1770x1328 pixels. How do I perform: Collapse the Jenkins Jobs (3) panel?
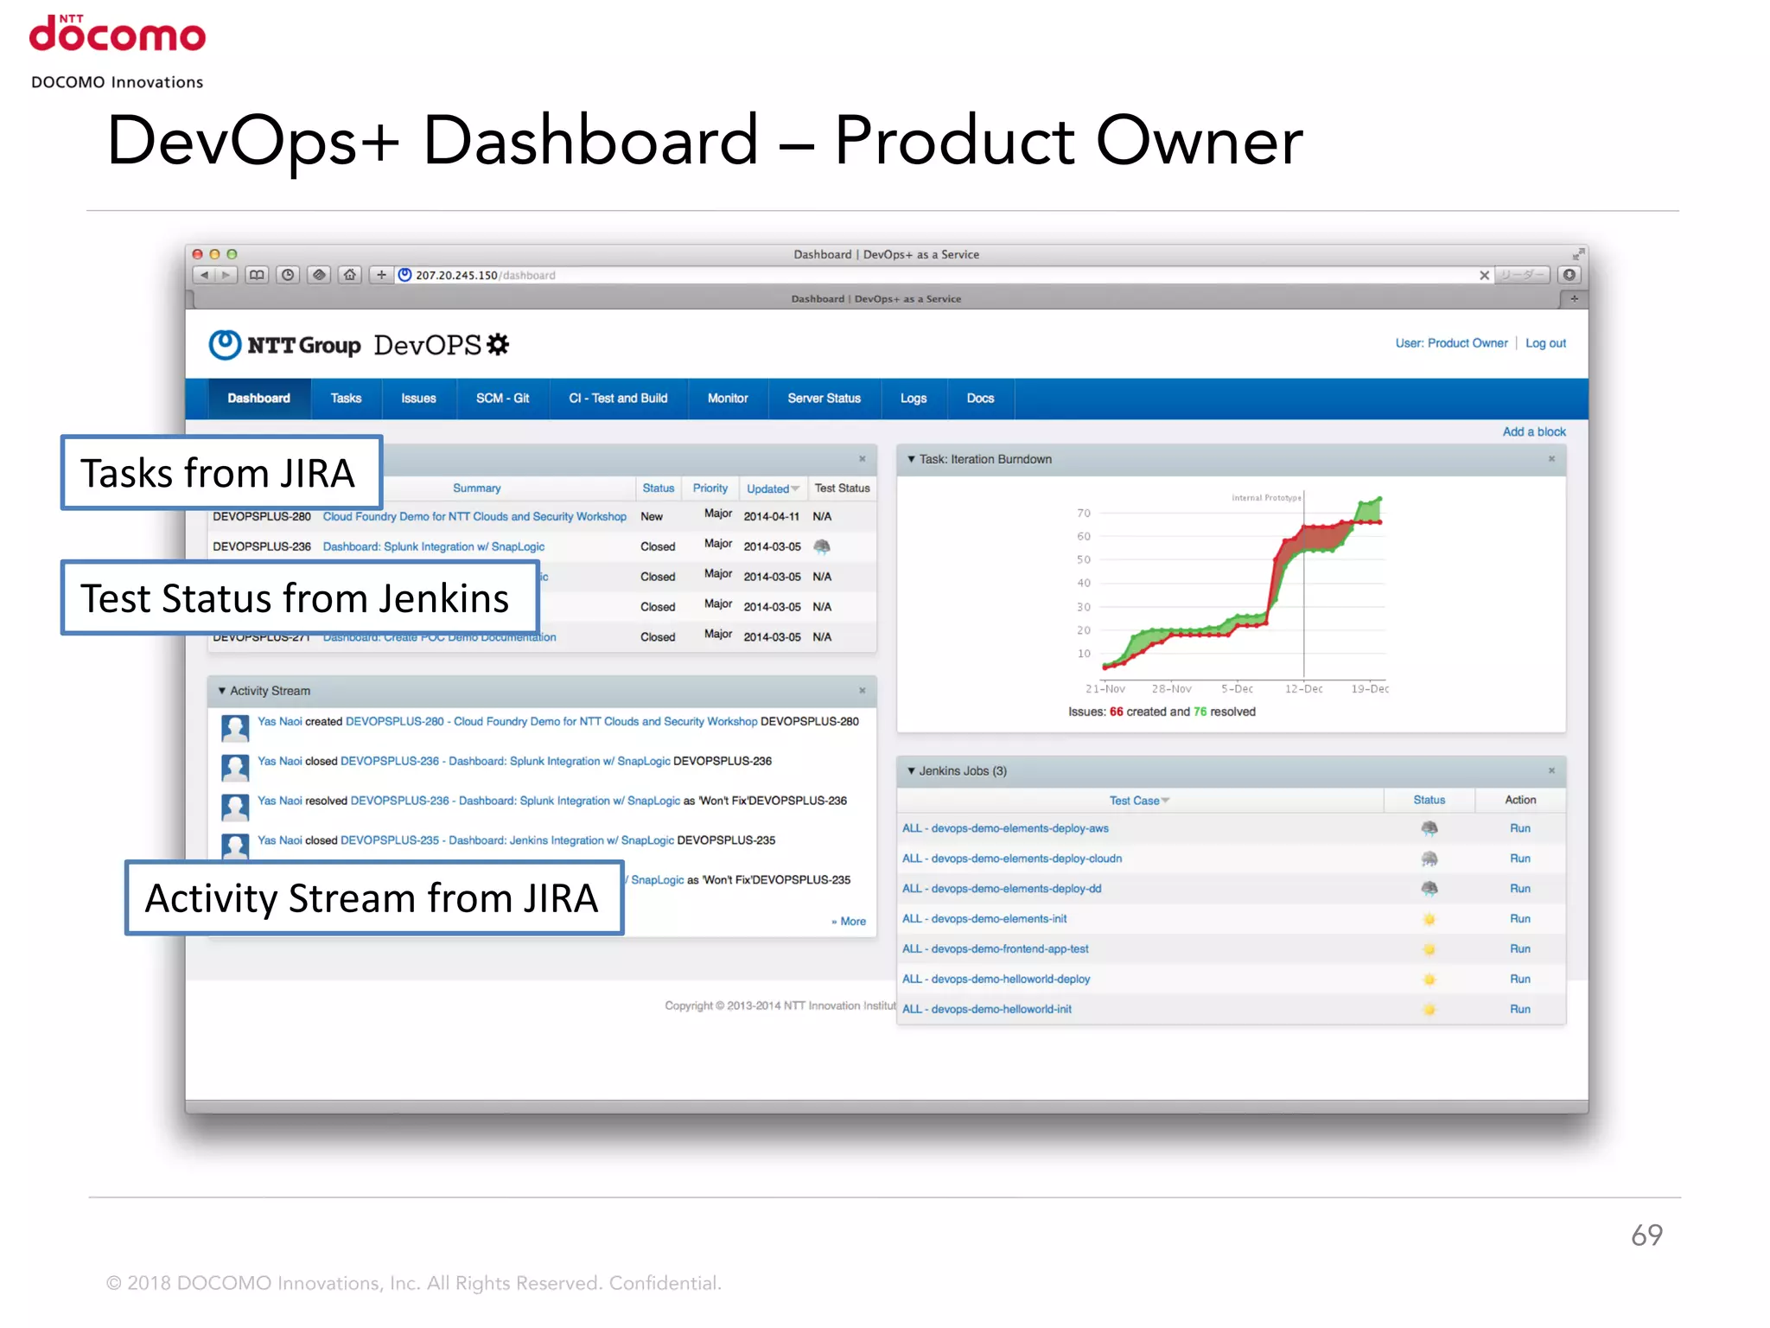coord(911,770)
